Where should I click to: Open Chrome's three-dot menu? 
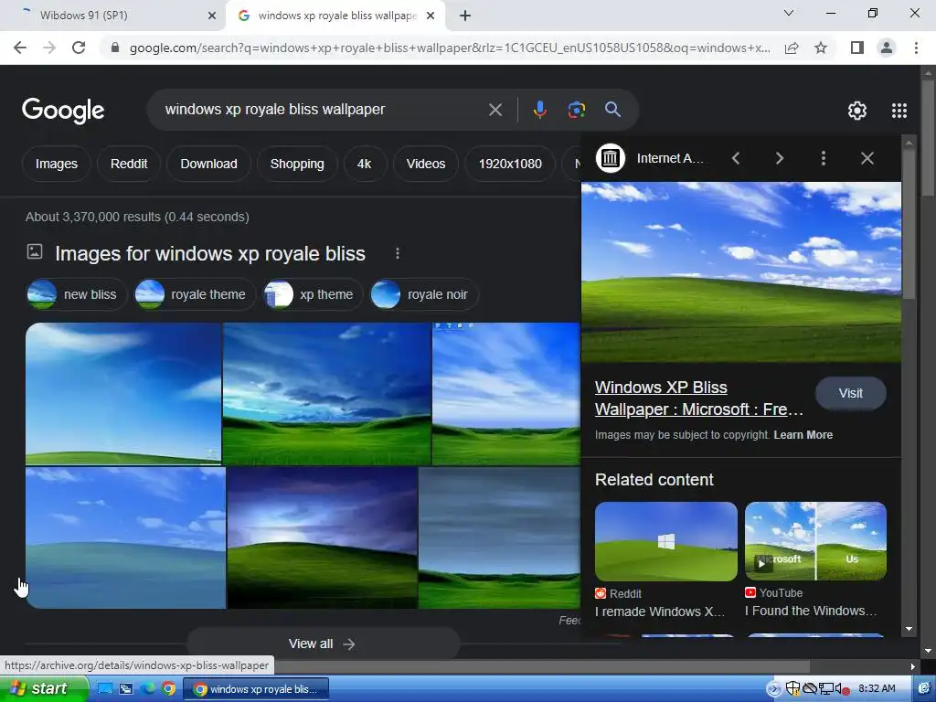[916, 48]
